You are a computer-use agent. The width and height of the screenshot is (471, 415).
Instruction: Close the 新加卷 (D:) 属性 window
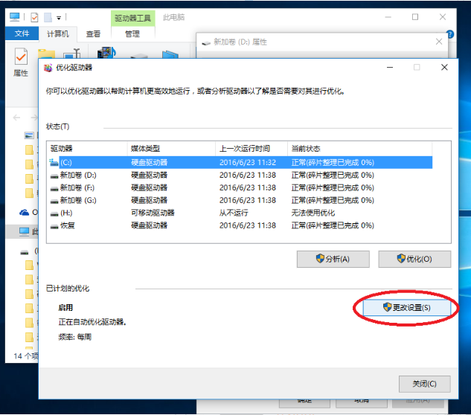439,42
